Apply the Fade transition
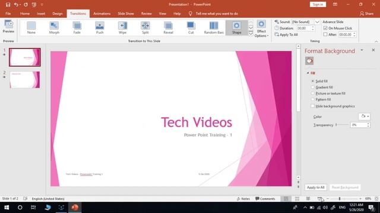The width and height of the screenshot is (380, 213). tap(77, 28)
